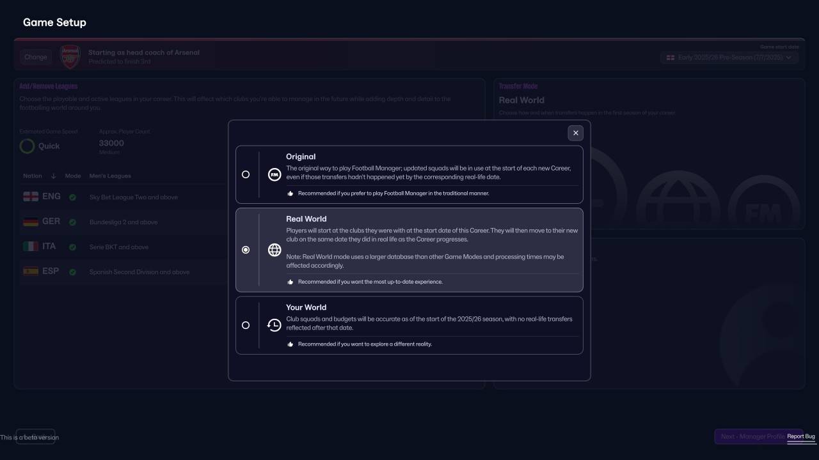The image size is (819, 460).
Task: Select the Original radio button
Action: [x=246, y=174]
